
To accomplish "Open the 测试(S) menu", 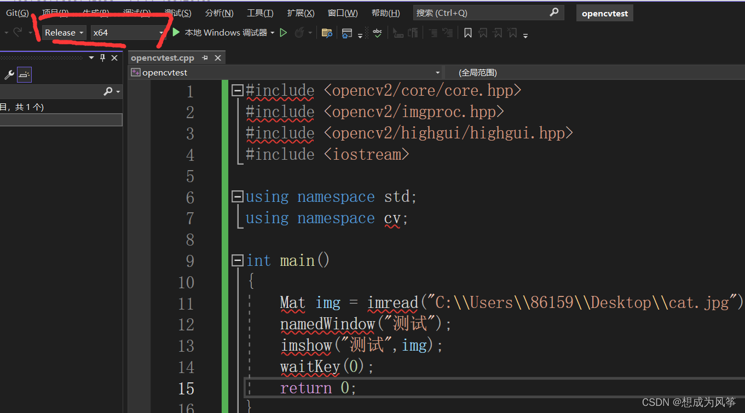I will pyautogui.click(x=178, y=13).
